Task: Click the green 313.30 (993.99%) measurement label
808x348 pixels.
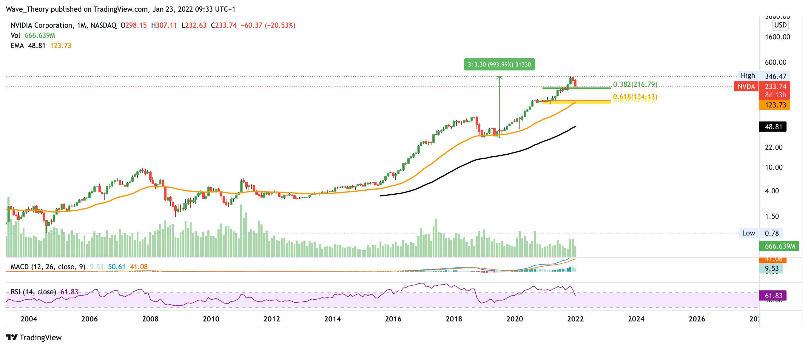Action: point(499,65)
